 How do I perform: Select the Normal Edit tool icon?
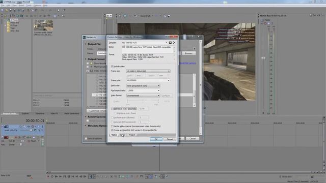[x=91, y=176]
